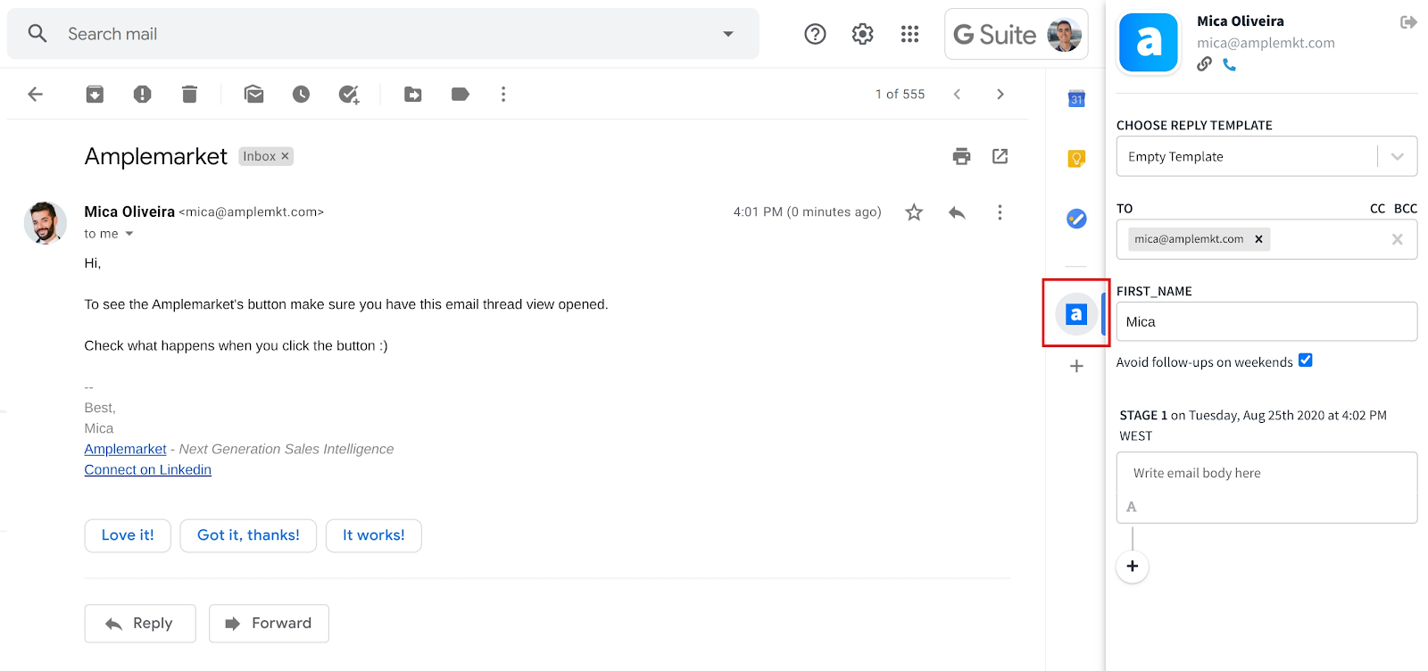Clear all recipients in TO field
The width and height of the screenshot is (1428, 671).
pyautogui.click(x=1397, y=239)
